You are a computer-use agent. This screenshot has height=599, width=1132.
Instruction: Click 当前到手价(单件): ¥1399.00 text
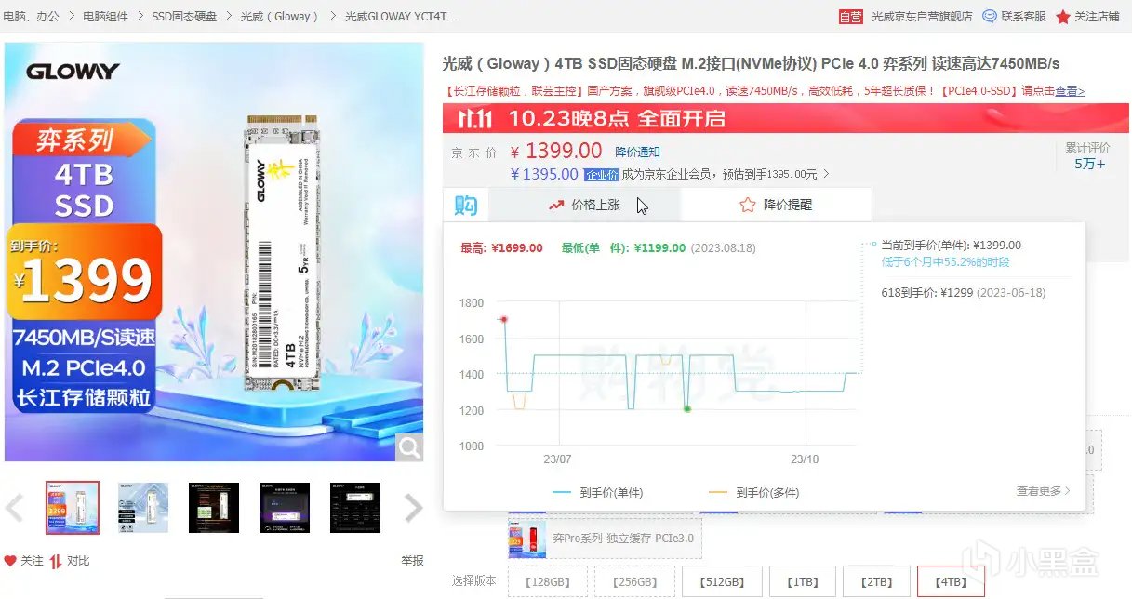(951, 246)
